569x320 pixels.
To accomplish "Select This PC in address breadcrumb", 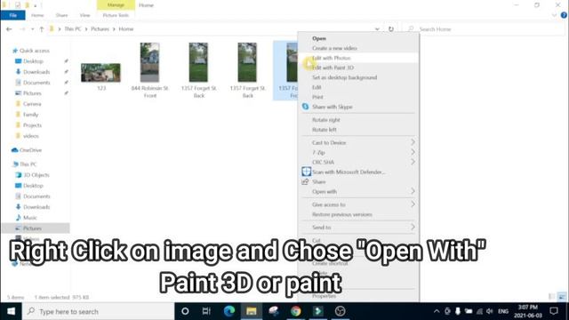I will [73, 29].
